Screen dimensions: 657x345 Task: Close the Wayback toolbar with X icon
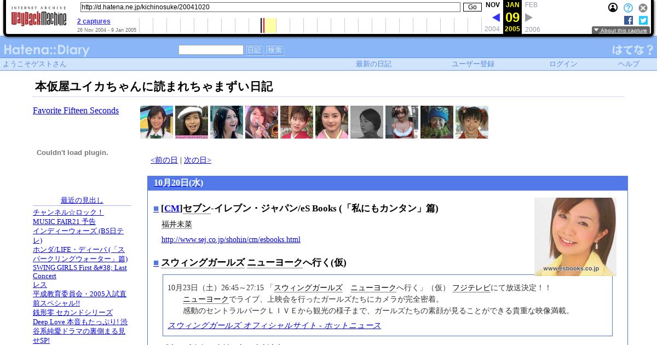pyautogui.click(x=643, y=8)
